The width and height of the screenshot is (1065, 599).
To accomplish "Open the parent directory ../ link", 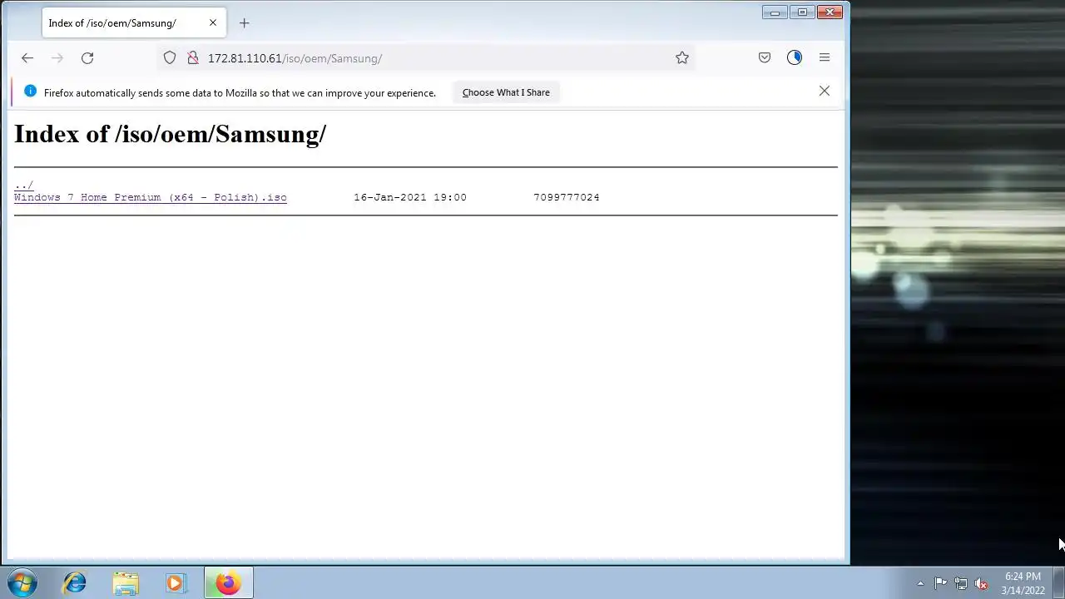I will point(24,186).
